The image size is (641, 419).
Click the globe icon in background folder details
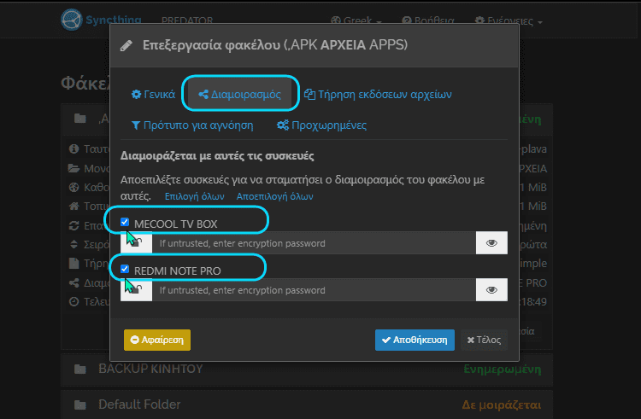[74, 187]
